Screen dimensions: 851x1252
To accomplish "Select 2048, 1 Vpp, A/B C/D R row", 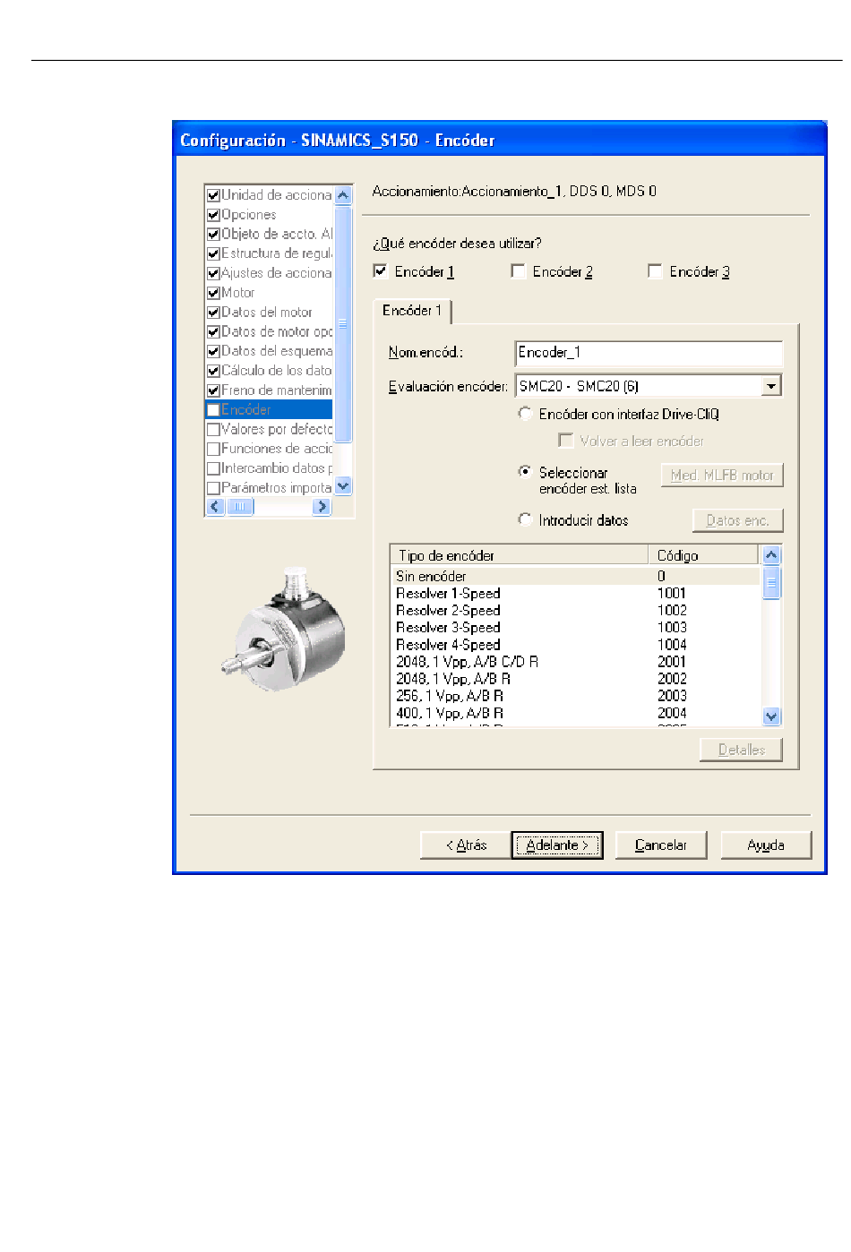I will click(577, 661).
